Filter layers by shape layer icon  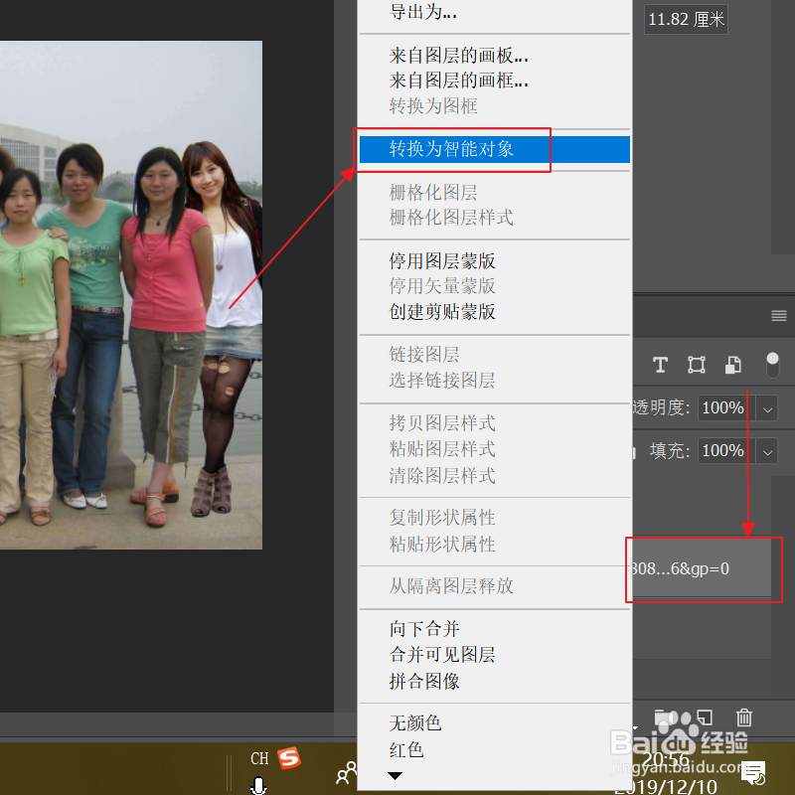click(x=697, y=365)
